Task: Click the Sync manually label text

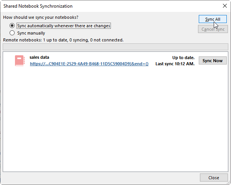Action: pos(31,33)
